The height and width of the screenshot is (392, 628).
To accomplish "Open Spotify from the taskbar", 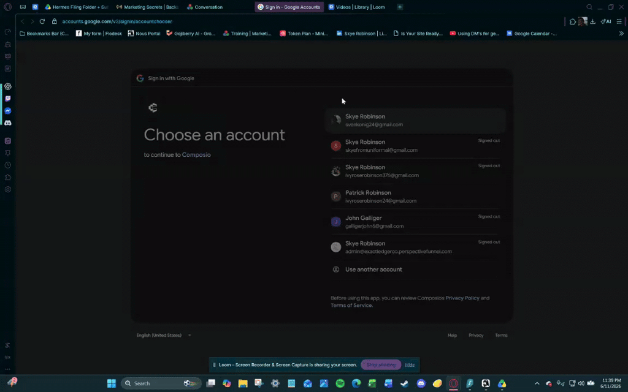I will (x=340, y=383).
